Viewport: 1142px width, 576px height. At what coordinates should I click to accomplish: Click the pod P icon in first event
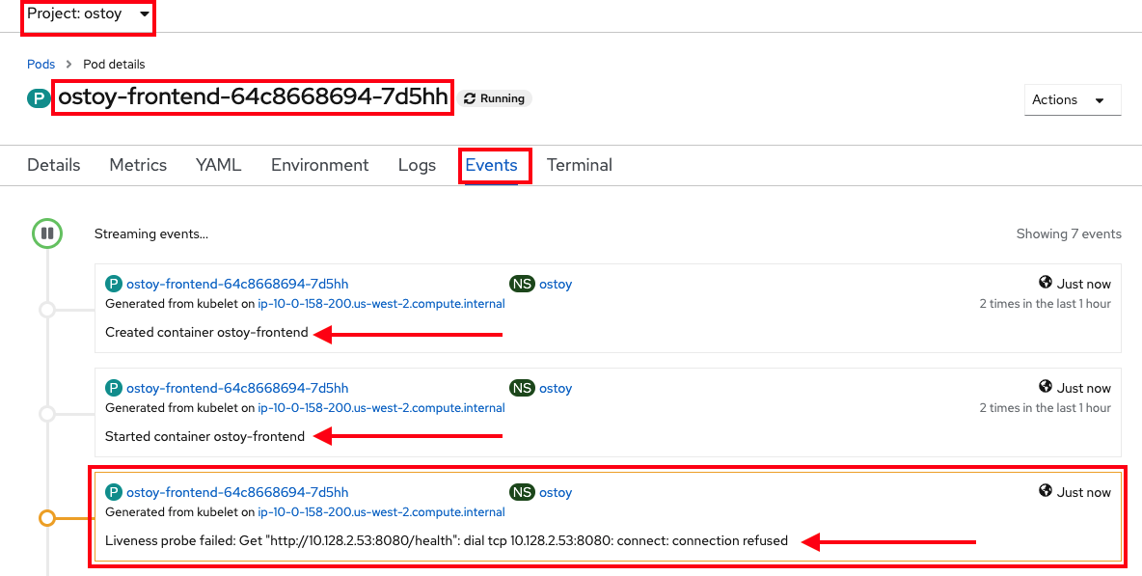[x=114, y=284]
